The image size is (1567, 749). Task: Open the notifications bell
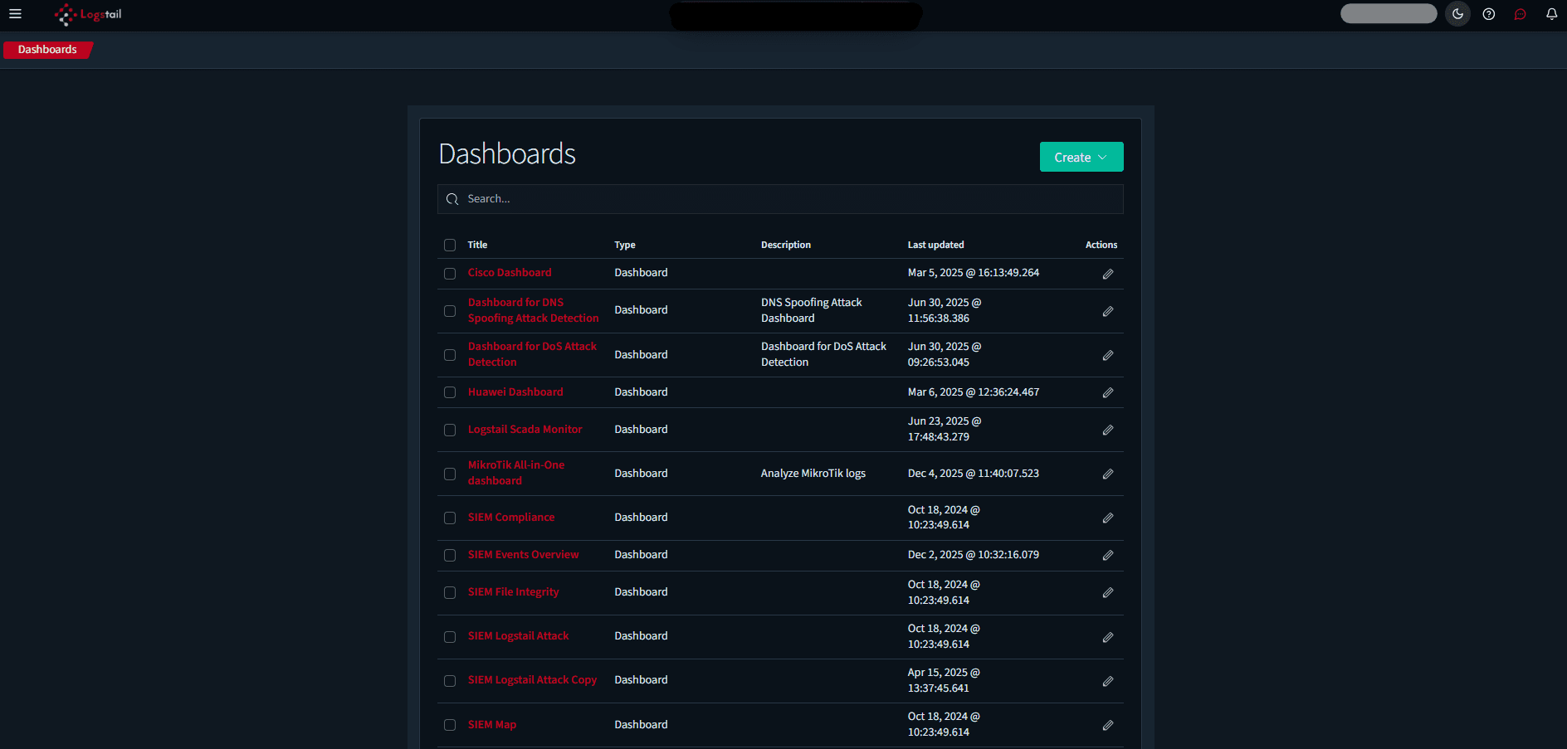coord(1551,14)
